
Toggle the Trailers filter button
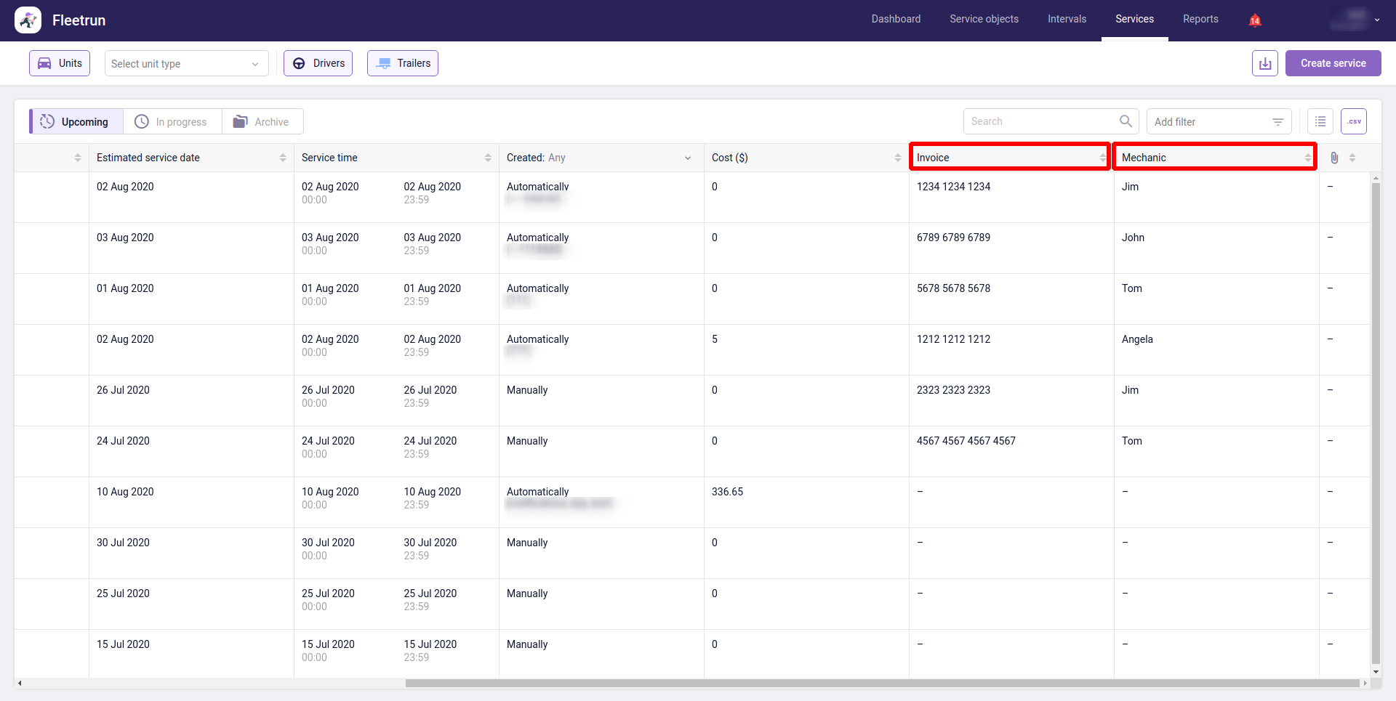[402, 63]
